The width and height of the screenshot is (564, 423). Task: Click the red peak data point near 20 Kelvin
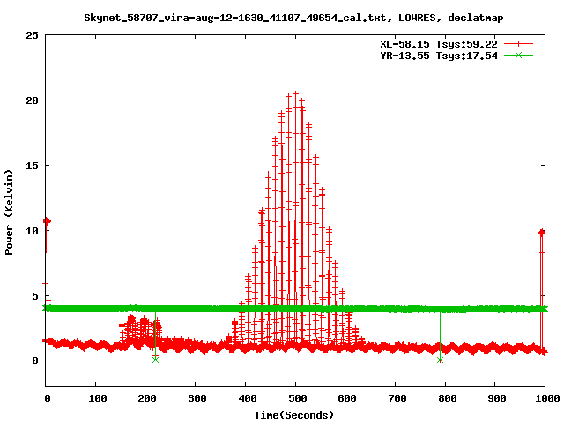click(295, 93)
